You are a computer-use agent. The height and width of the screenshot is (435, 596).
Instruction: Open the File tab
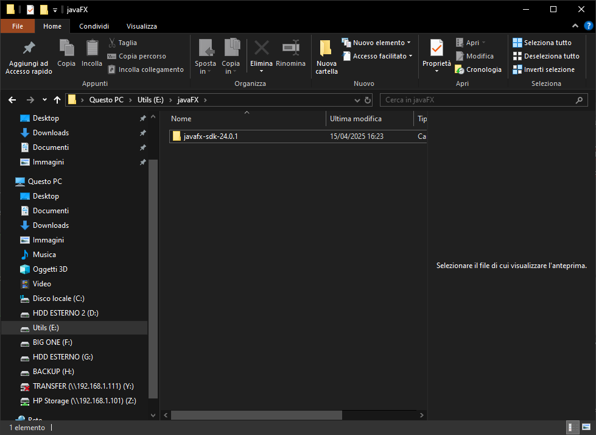[x=18, y=26]
